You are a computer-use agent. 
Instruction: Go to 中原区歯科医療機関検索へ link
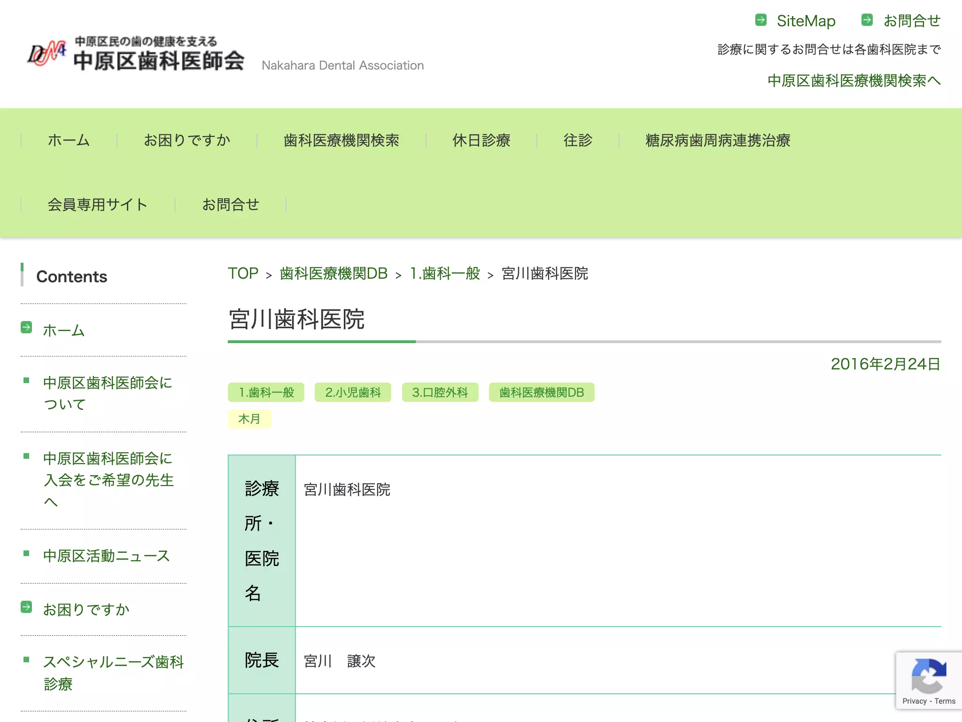[854, 80]
